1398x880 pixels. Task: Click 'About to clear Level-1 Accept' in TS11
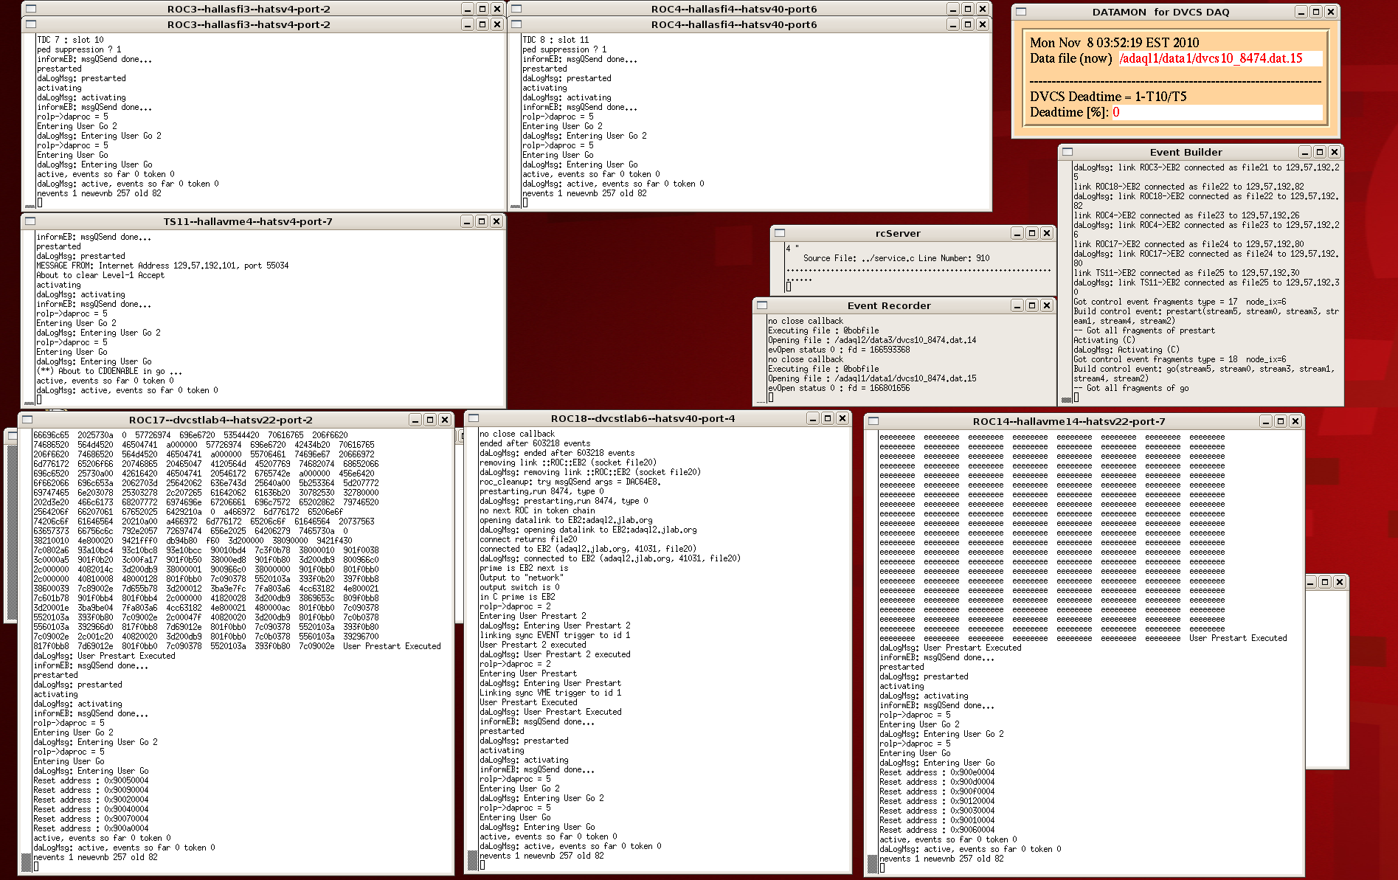tap(100, 275)
